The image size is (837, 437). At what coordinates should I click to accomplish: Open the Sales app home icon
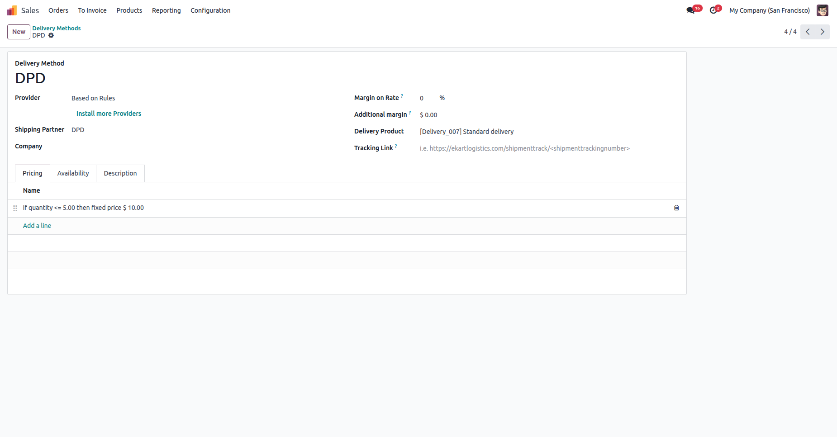tap(12, 10)
